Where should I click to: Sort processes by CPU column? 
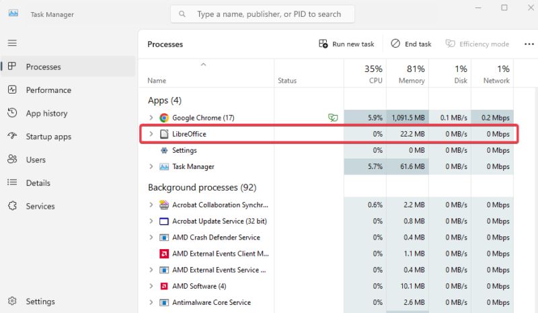pyautogui.click(x=365, y=73)
